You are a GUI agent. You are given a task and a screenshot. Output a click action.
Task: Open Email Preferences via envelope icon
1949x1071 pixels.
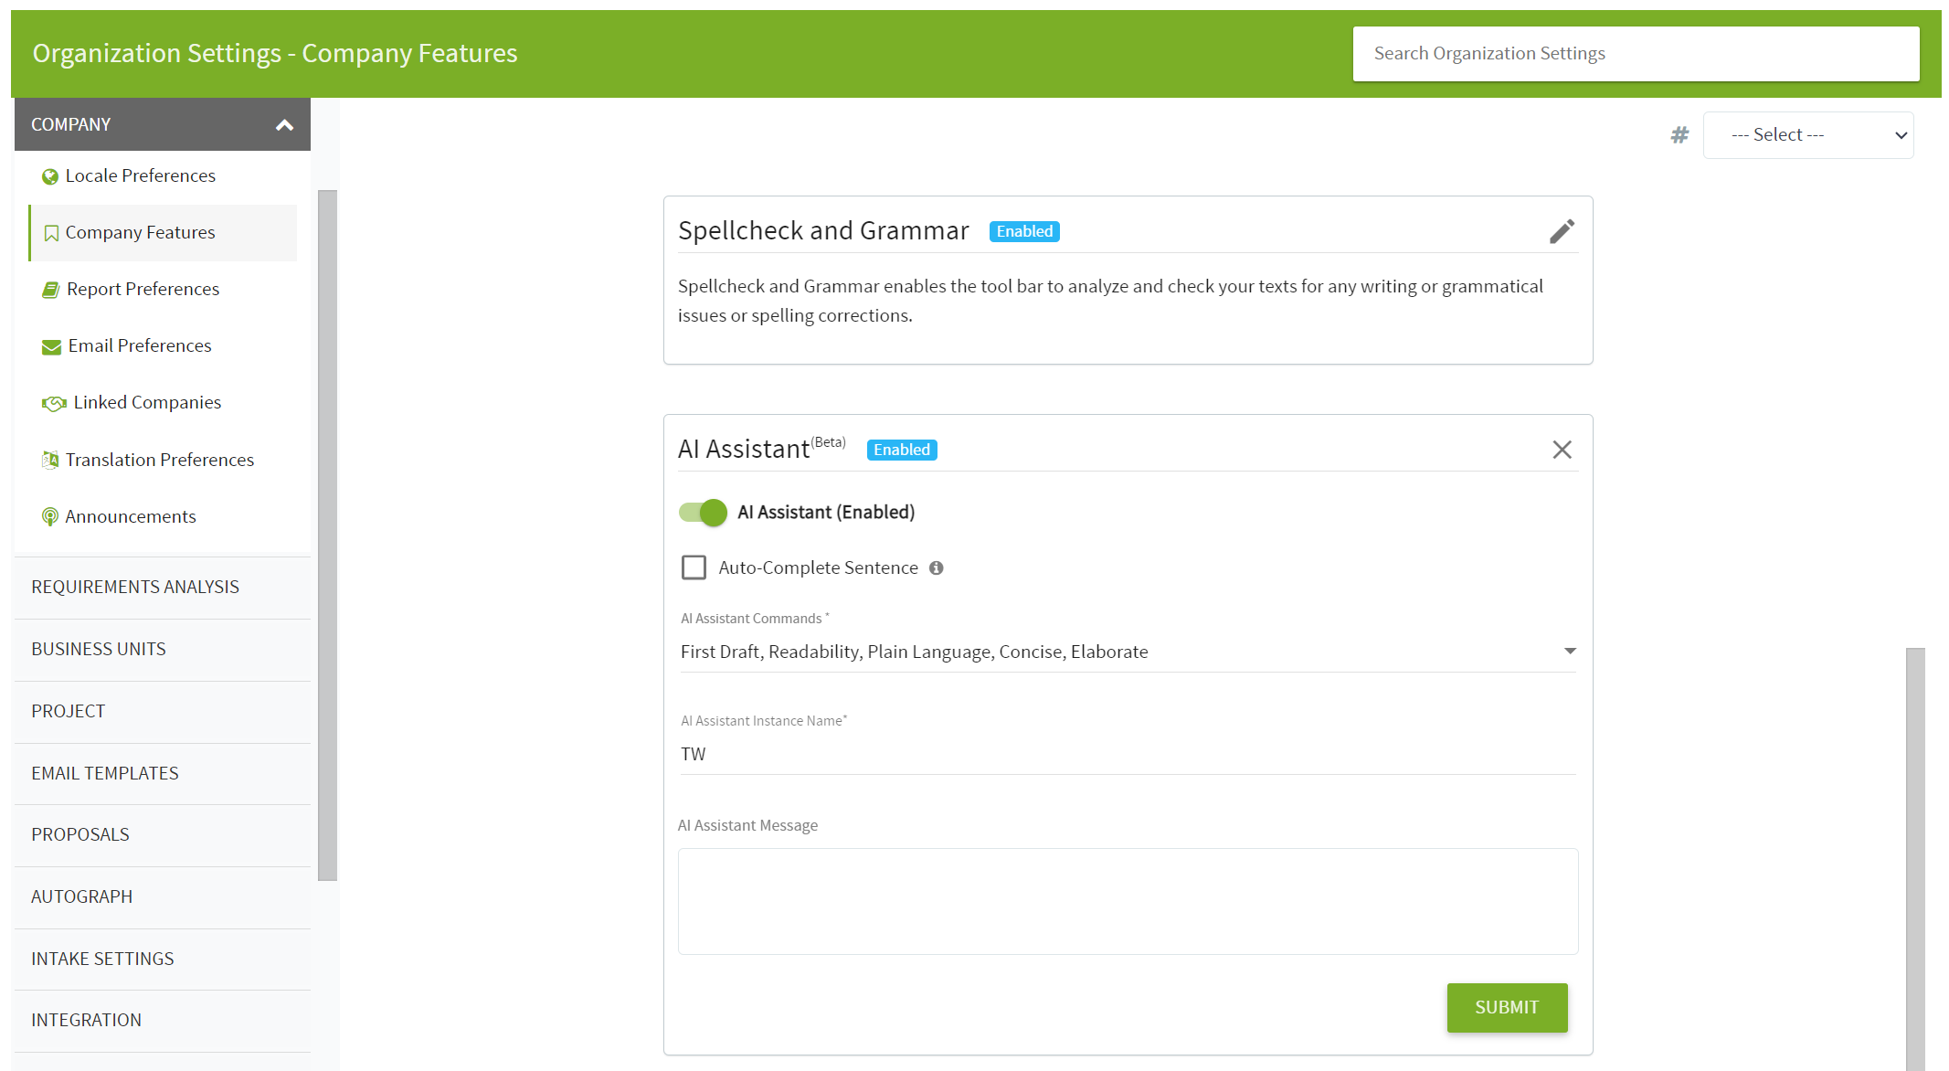click(50, 345)
